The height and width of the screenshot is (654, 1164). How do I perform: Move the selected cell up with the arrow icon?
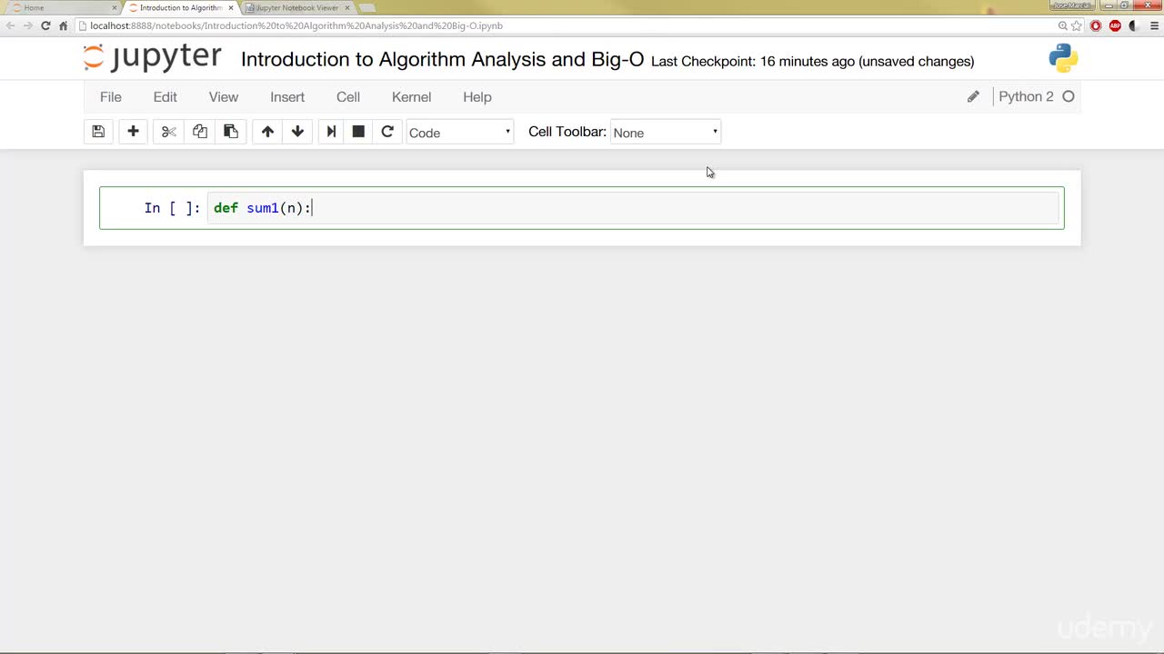pyautogui.click(x=267, y=132)
